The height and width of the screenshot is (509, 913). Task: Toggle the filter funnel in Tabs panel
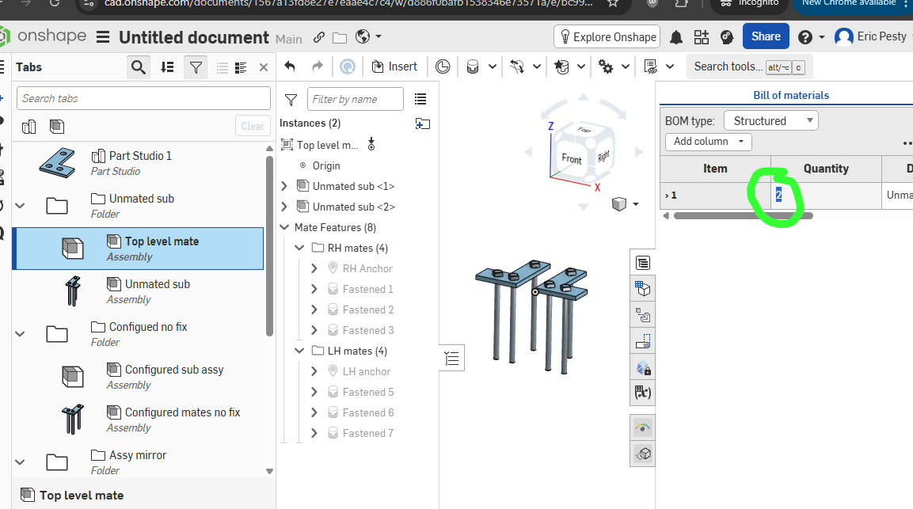point(194,67)
